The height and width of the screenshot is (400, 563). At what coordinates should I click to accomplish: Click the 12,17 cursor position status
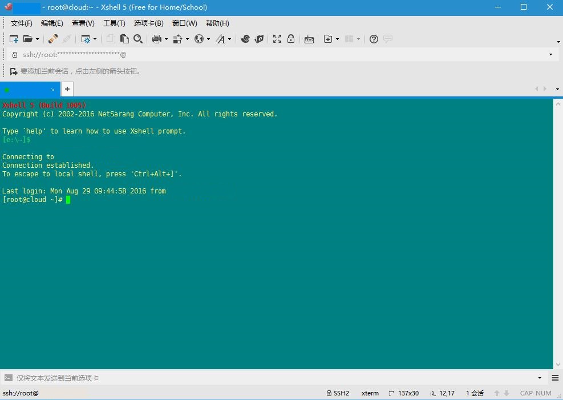click(443, 393)
